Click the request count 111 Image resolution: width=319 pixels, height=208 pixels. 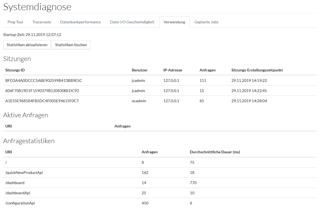coord(203,81)
